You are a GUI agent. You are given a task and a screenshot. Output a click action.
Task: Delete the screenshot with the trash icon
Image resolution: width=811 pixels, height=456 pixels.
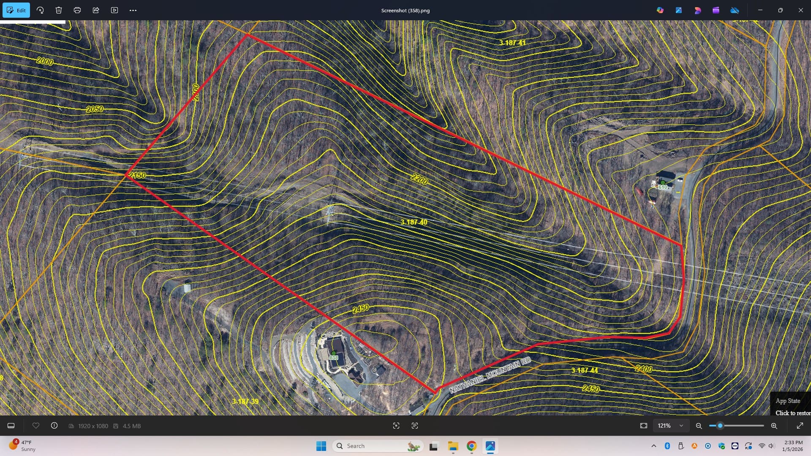point(59,10)
